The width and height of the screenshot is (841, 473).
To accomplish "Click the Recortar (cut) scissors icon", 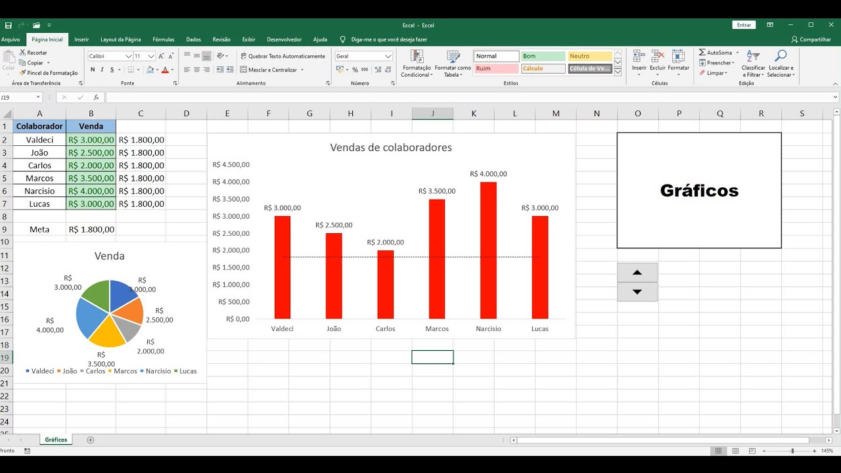I will [x=23, y=53].
